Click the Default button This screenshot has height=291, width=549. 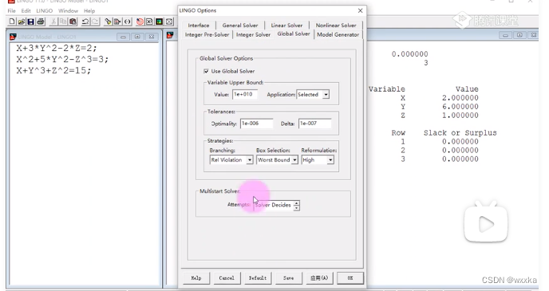click(257, 278)
